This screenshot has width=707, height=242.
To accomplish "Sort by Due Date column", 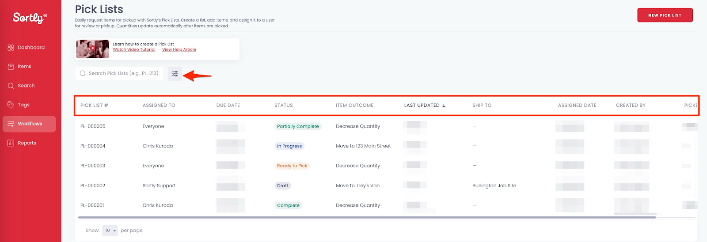I will pyautogui.click(x=228, y=106).
